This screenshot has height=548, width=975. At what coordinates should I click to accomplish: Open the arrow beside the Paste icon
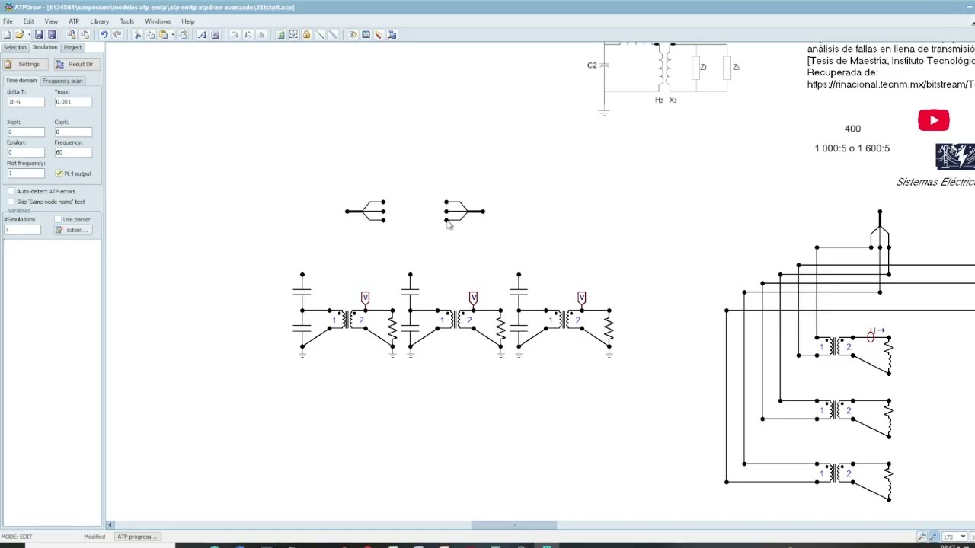(173, 34)
